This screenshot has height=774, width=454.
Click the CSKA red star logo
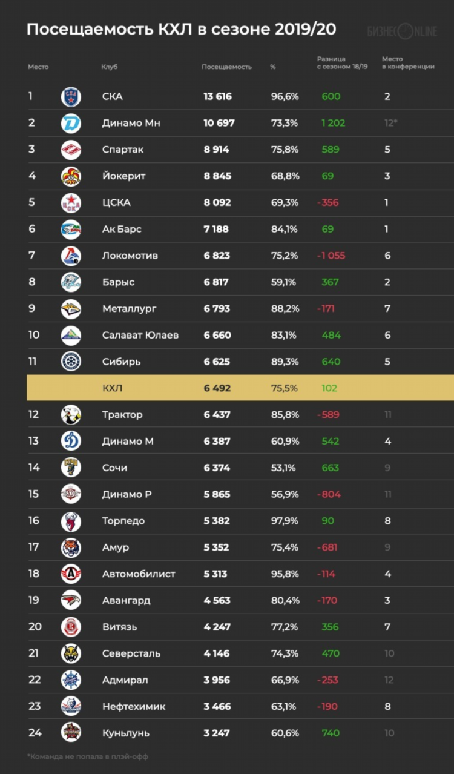tap(71, 203)
